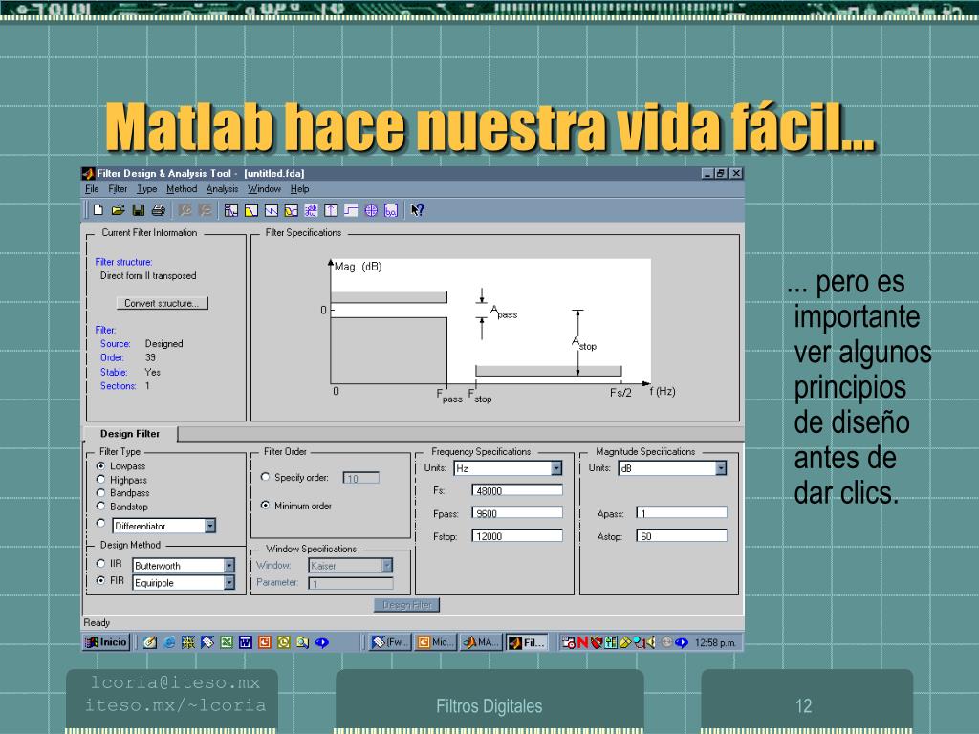Switch to the MATLAB taskbar button
This screenshot has height=734, width=979.
pyautogui.click(x=481, y=642)
